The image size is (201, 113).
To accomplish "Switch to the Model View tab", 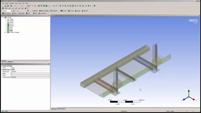I will click(54, 109).
